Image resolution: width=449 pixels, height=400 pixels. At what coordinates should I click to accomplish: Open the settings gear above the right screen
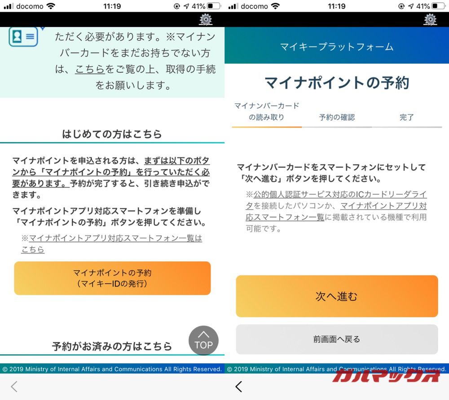[x=430, y=20]
